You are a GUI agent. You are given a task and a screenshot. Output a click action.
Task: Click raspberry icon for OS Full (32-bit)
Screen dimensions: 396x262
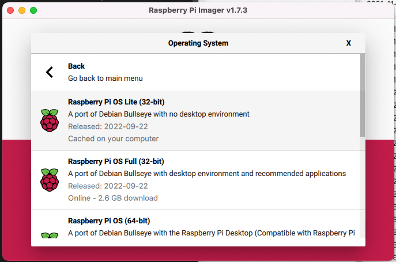(x=50, y=180)
